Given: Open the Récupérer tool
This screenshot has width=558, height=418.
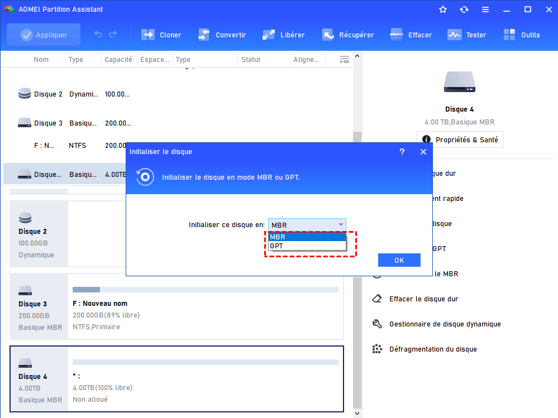Looking at the screenshot, I should tap(328, 35).
